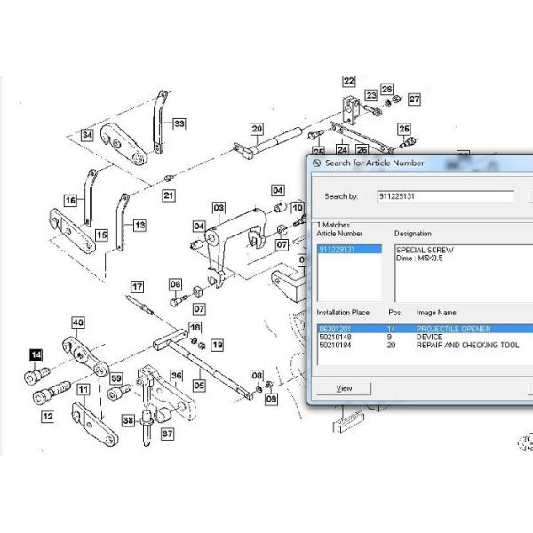Image resolution: width=533 pixels, height=533 pixels.
Task: Click the Search by article number field
Action: tap(444, 196)
